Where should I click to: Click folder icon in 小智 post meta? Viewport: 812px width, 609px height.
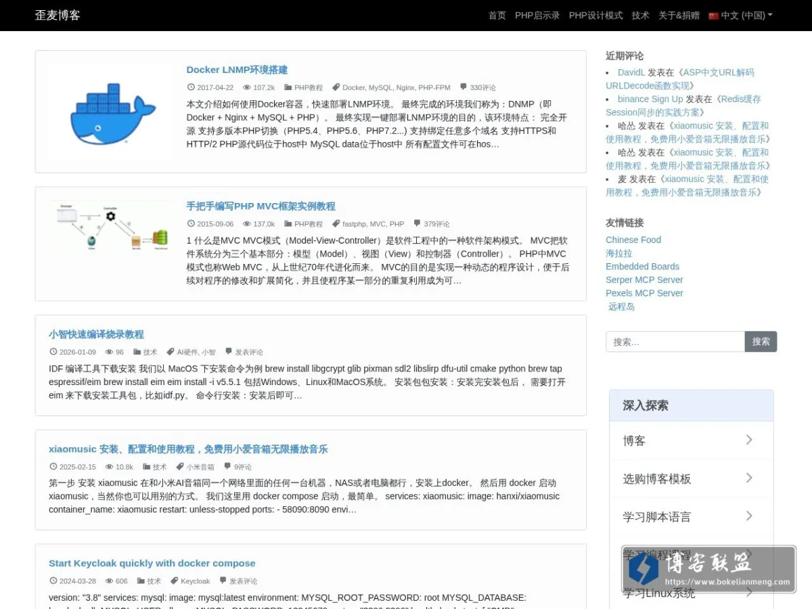pyautogui.click(x=137, y=352)
